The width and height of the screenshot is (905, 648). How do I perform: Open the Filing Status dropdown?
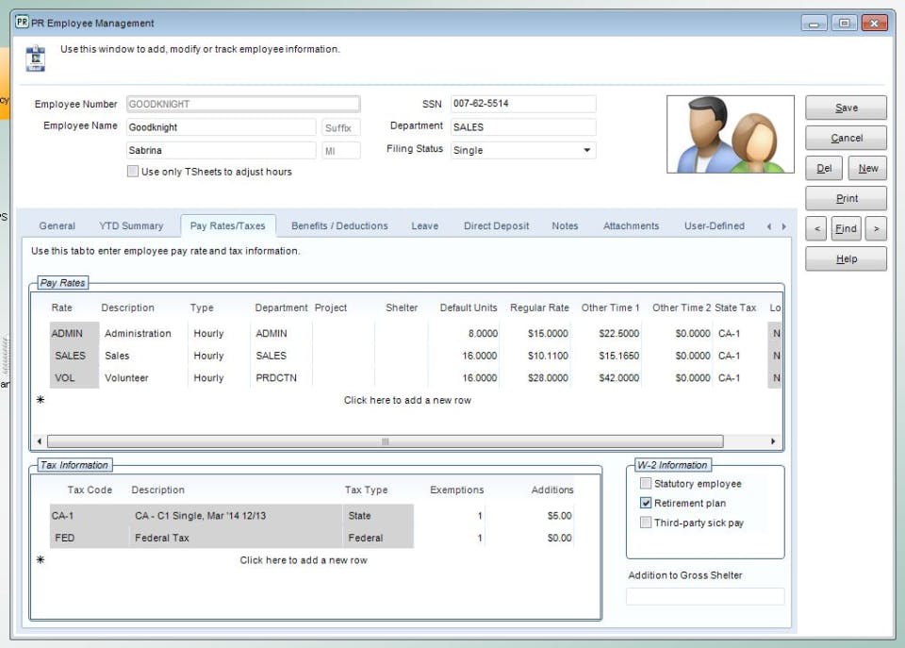(x=586, y=150)
